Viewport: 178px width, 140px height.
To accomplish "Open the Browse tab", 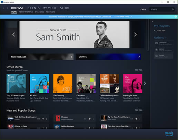I will point(17,8).
